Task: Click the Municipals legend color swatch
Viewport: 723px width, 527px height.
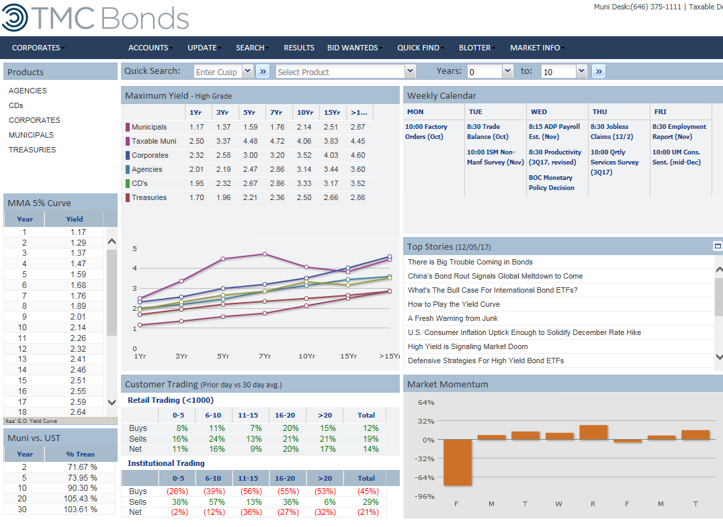Action: tap(127, 127)
